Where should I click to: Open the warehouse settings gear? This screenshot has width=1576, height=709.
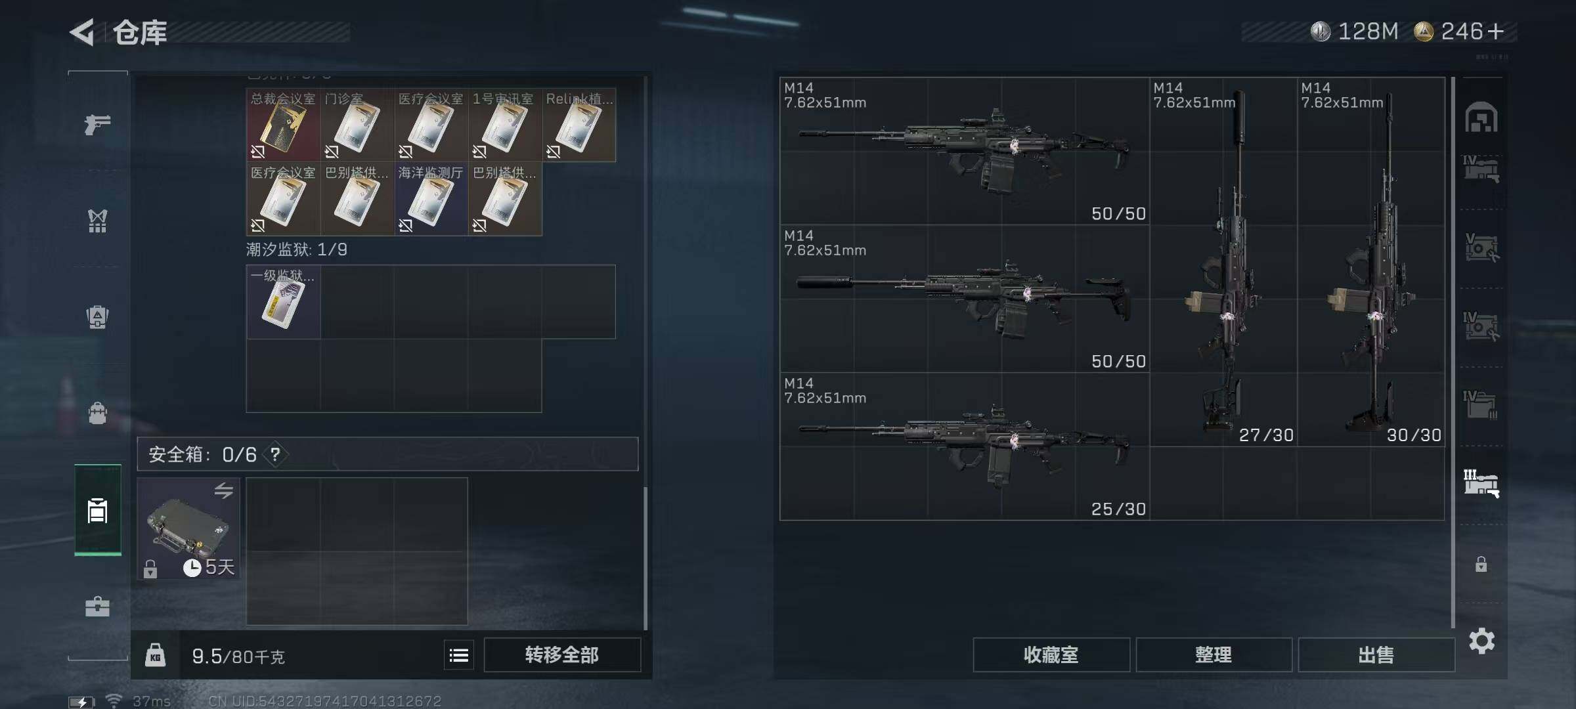(x=1481, y=641)
